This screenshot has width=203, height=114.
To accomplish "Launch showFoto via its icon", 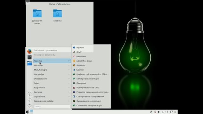I will tap(74, 66).
